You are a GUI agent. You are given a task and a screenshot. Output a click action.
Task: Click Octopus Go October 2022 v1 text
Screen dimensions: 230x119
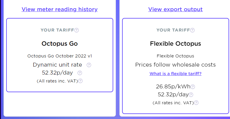(60, 56)
